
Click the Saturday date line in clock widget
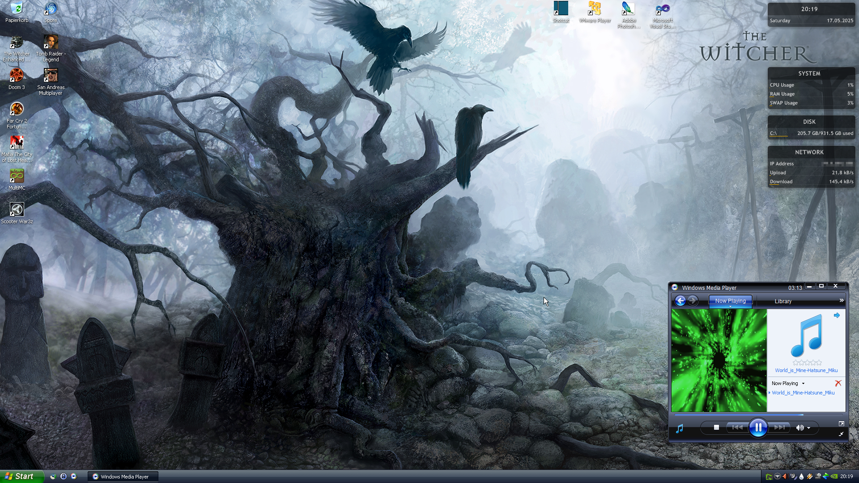point(812,21)
